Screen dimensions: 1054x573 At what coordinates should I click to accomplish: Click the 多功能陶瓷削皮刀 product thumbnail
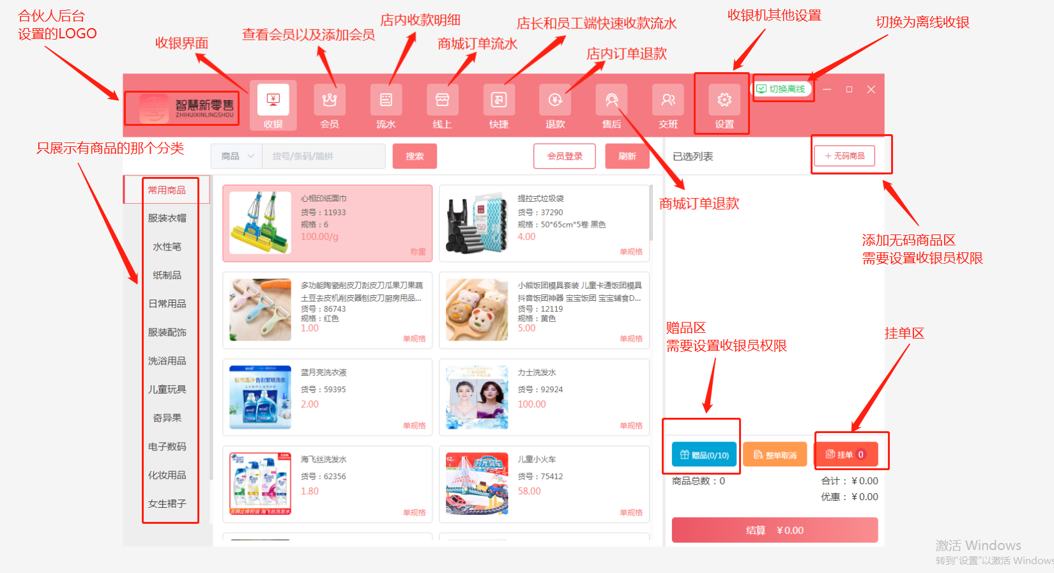(x=261, y=310)
